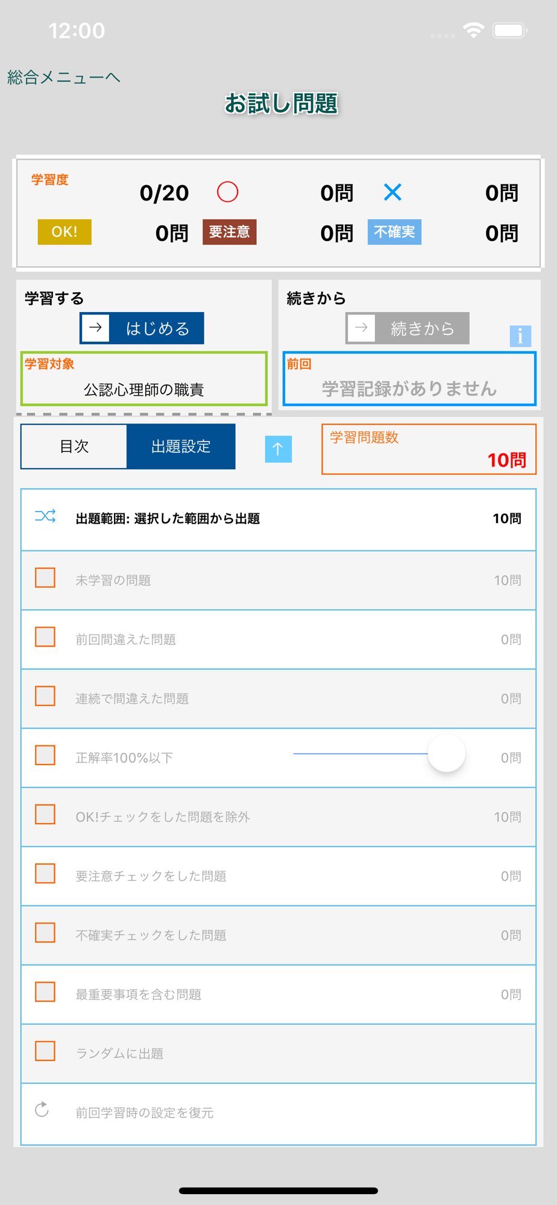Tap the blue X incorrect-answers icon
Viewport: 557px width, 1205px height.
(x=392, y=192)
